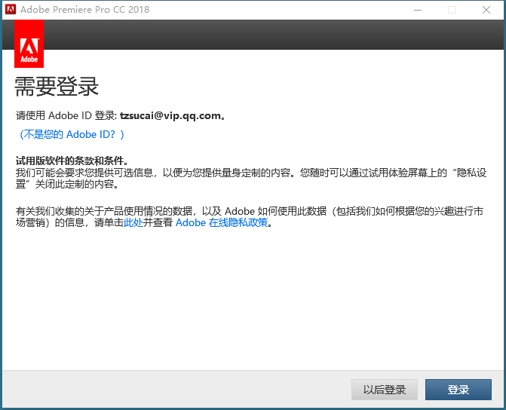Click the red Adobe logo
The height and width of the screenshot is (410, 506).
coord(29,44)
